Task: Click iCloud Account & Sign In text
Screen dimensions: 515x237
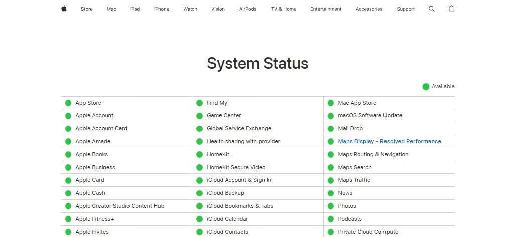Action: pos(239,180)
